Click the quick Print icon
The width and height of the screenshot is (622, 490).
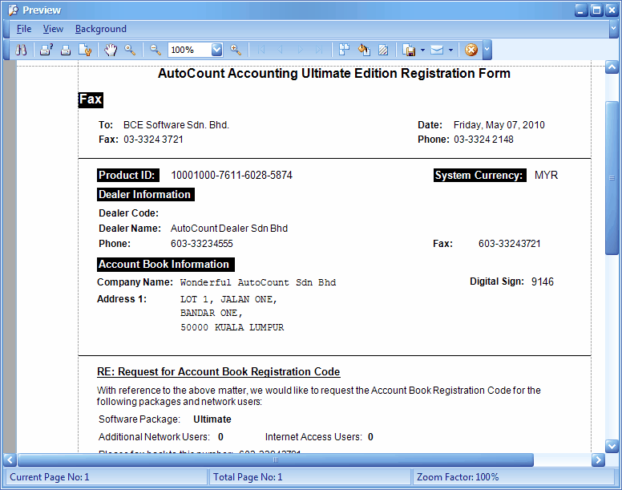66,50
